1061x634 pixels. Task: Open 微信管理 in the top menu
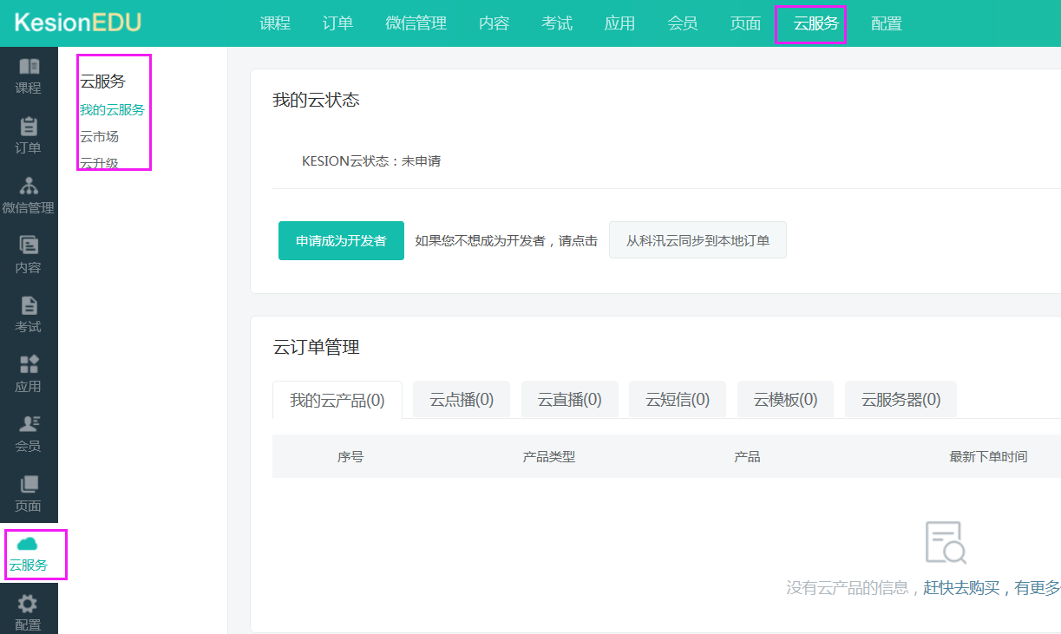point(416,23)
